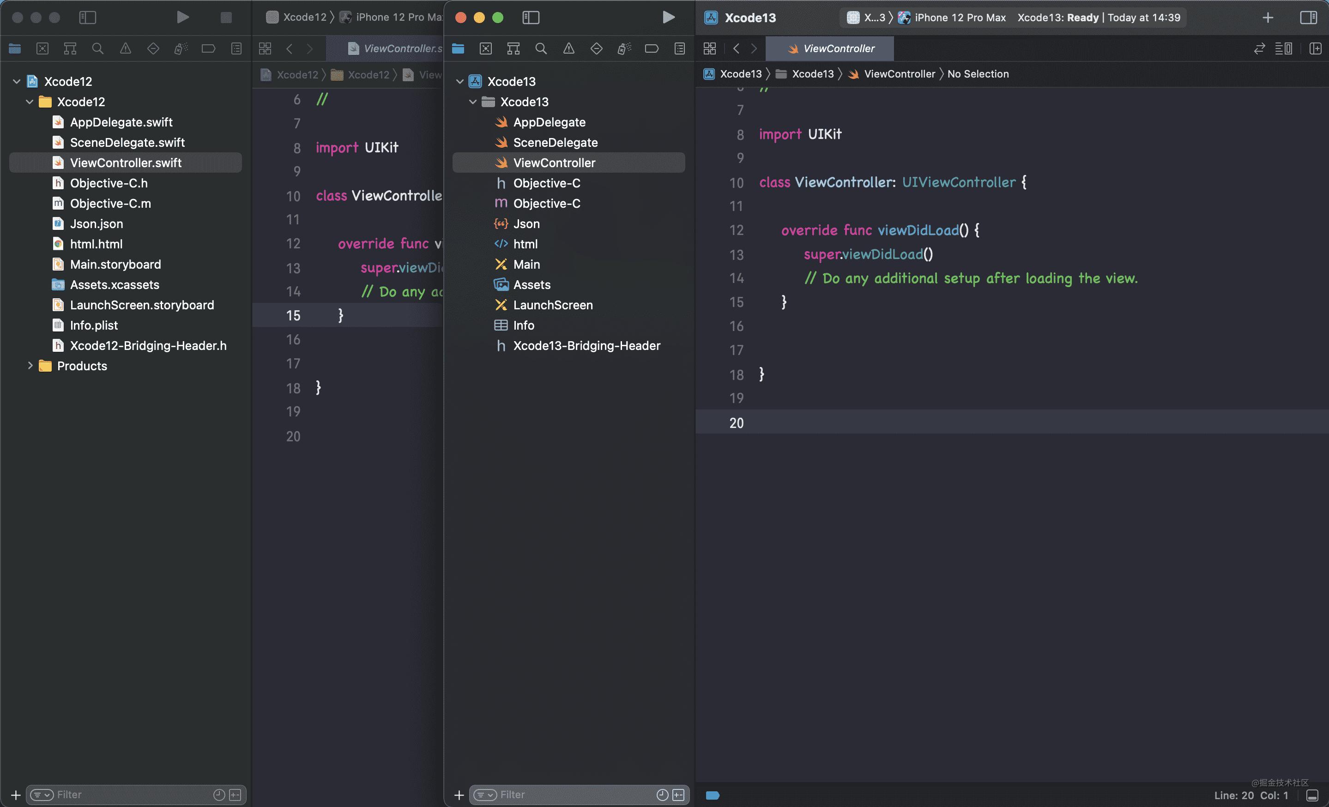
Task: Open related items grid in Xcode13 editor
Action: pos(709,48)
